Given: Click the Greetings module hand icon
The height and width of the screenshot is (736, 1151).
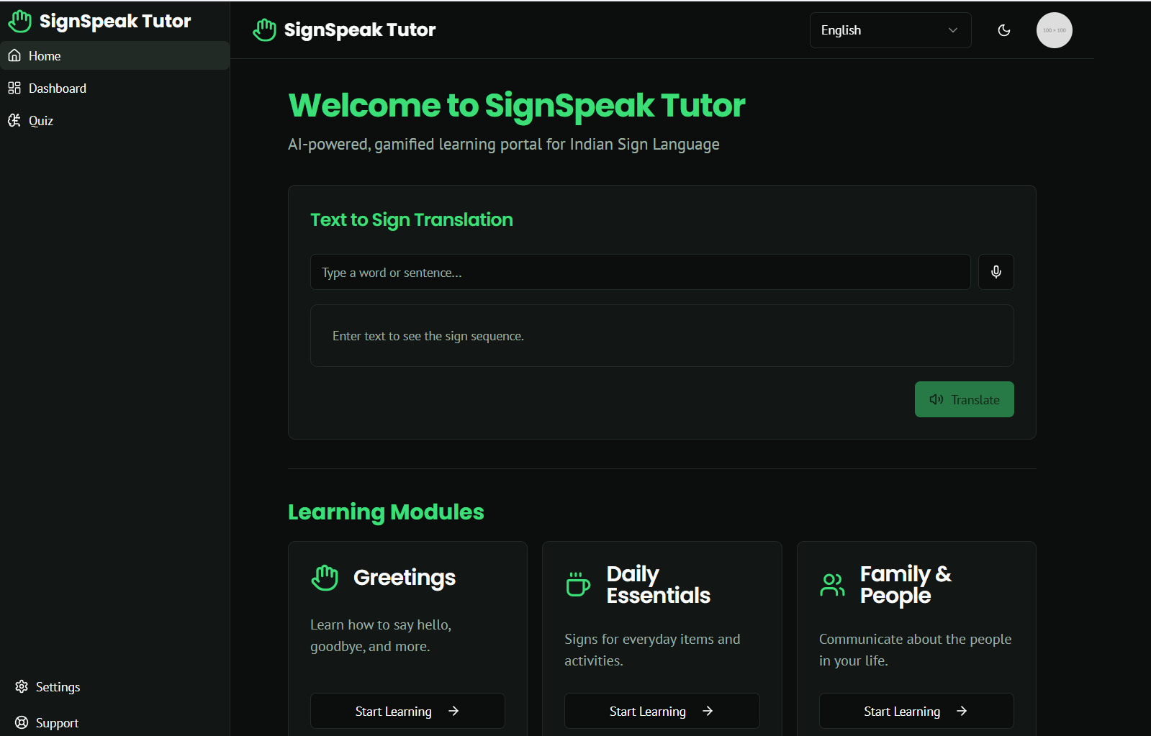Looking at the screenshot, I should point(325,577).
